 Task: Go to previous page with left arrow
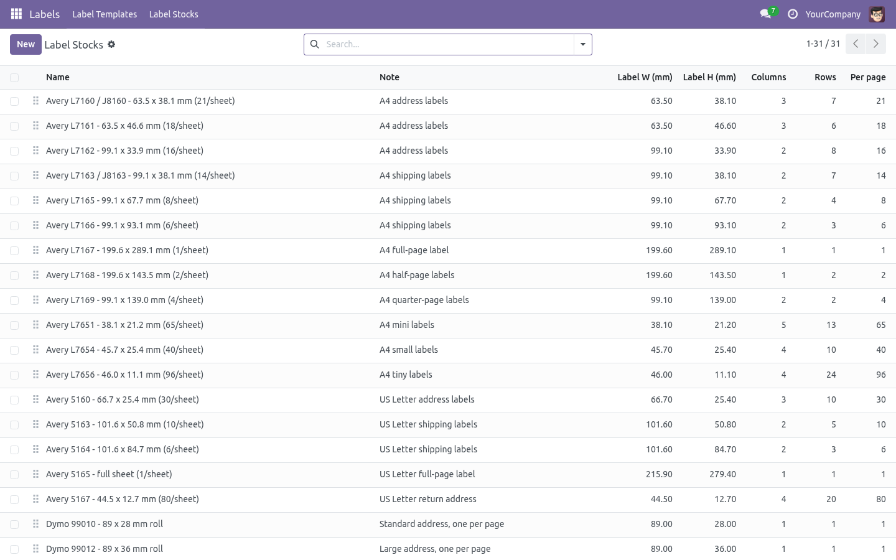(x=856, y=44)
